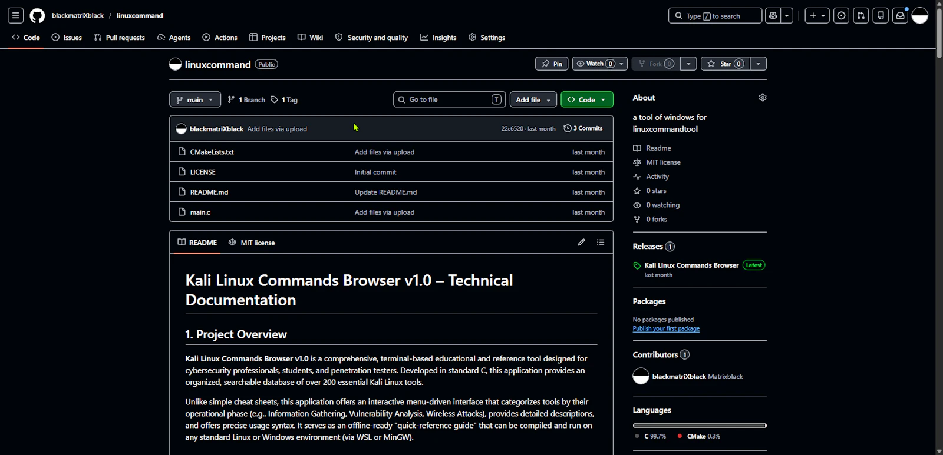Expand the Fork options dropdown arrow
This screenshot has height=455, width=943.
(x=688, y=64)
